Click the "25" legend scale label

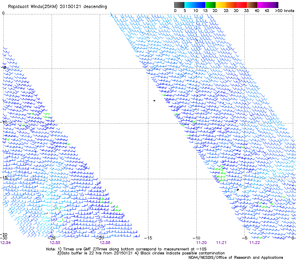pos(226,11)
